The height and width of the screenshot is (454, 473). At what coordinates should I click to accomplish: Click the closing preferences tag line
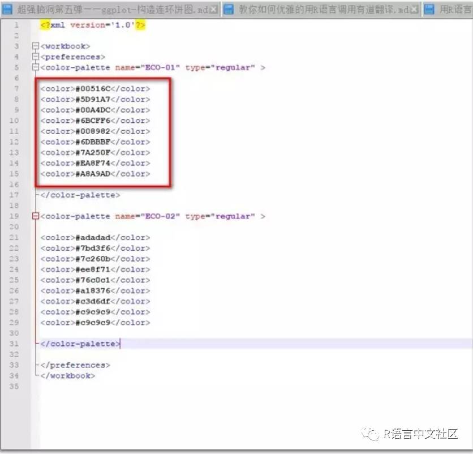tap(75, 365)
